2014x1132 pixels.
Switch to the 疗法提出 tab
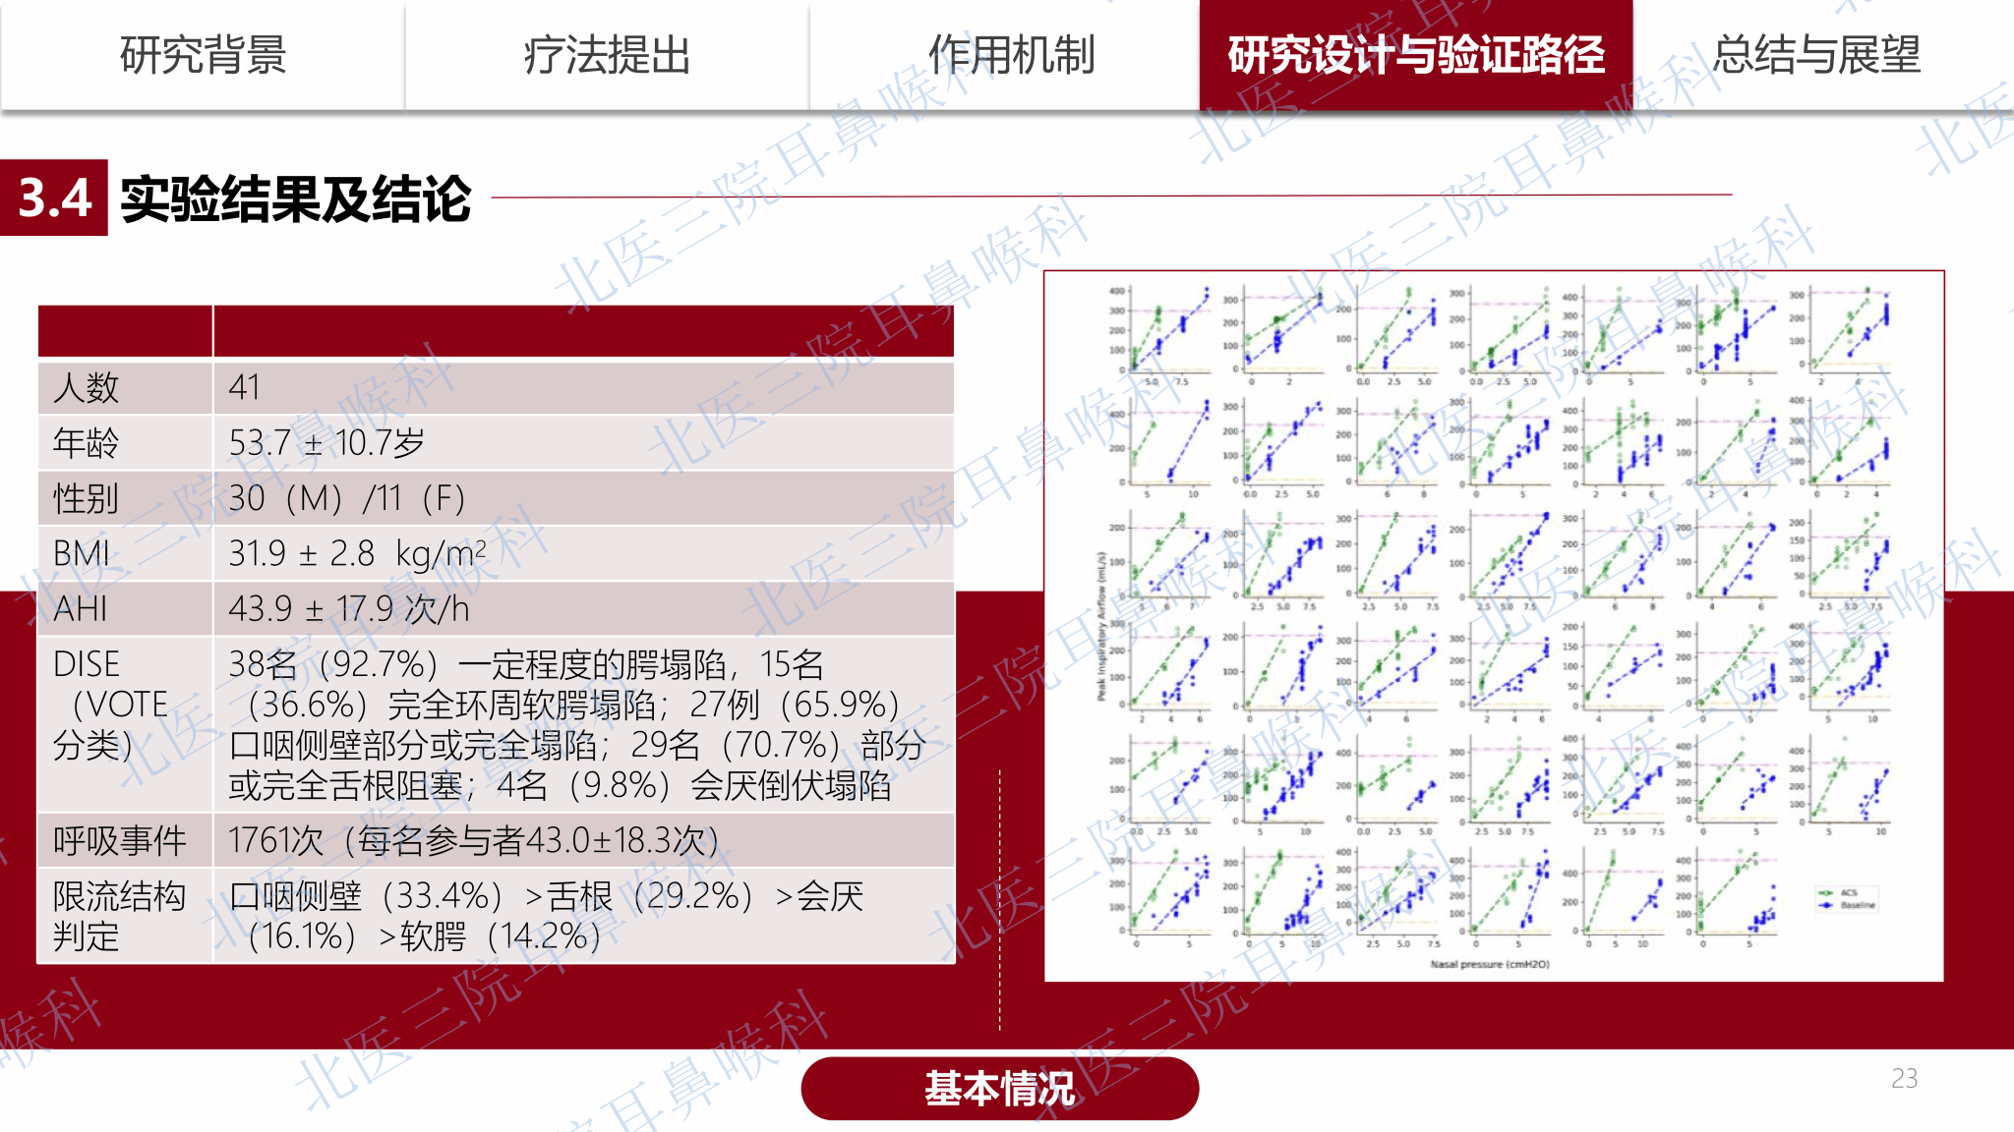(x=607, y=55)
